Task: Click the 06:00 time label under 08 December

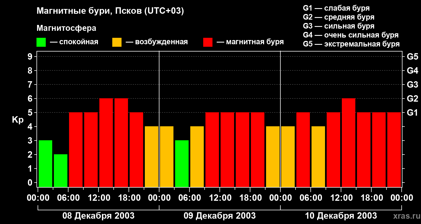Action: pyautogui.click(x=68, y=198)
